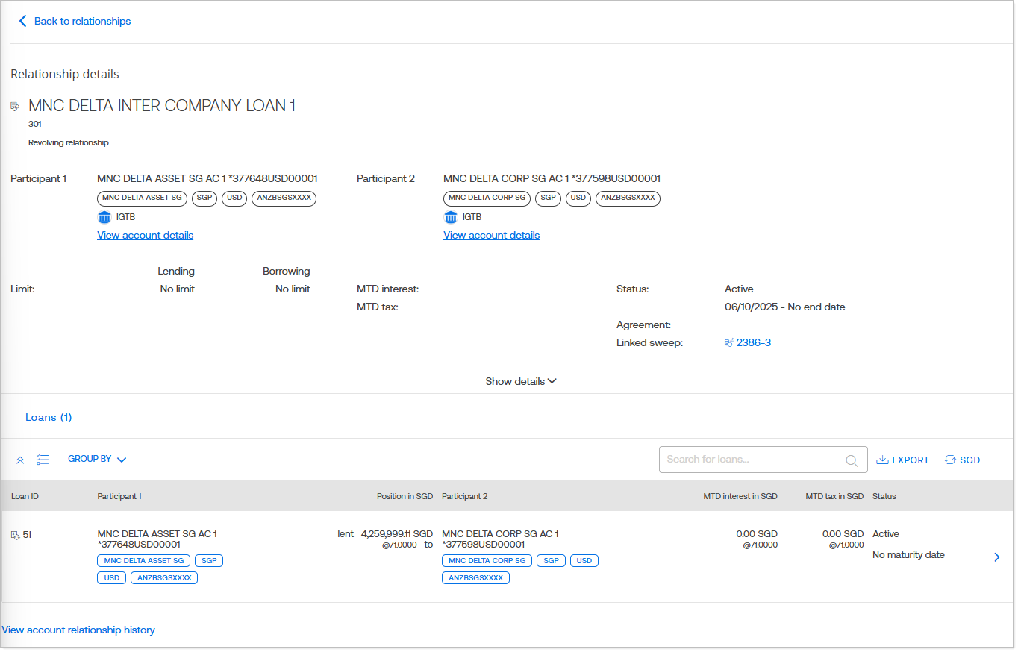Open View account details for Participant 2
The height and width of the screenshot is (652, 1018).
(x=491, y=235)
